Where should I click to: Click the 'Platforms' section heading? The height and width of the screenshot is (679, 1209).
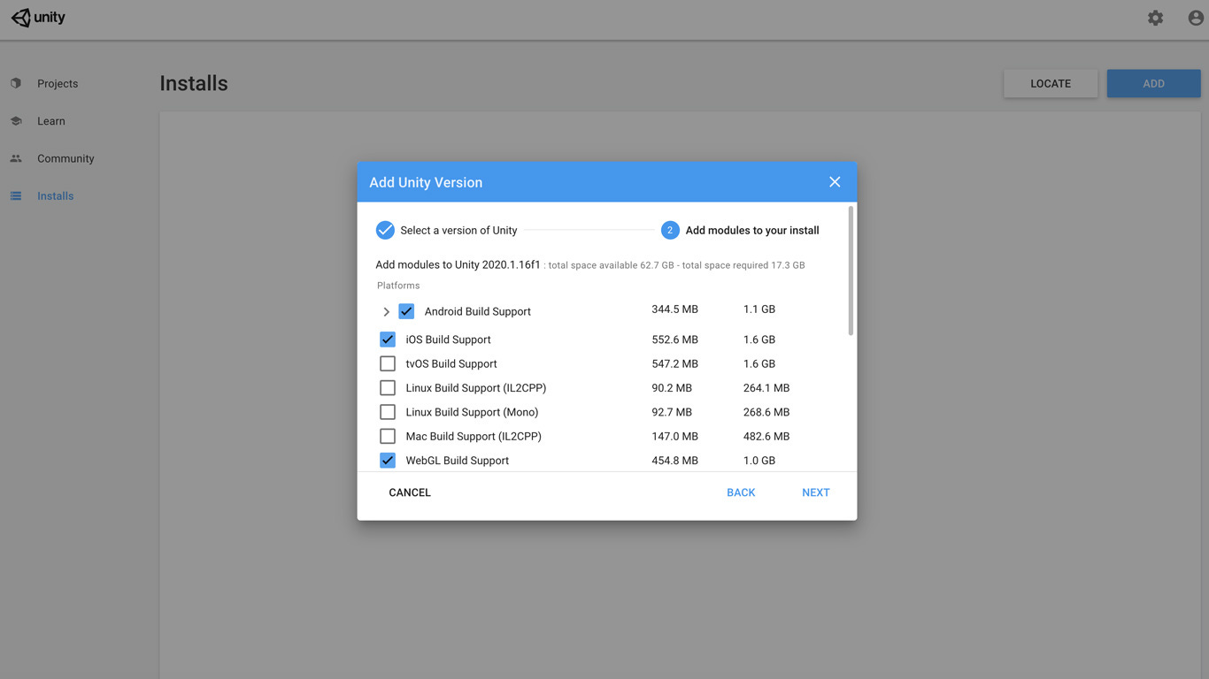[398, 286]
